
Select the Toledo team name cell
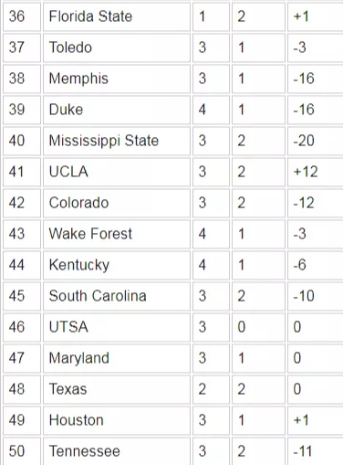117,48
